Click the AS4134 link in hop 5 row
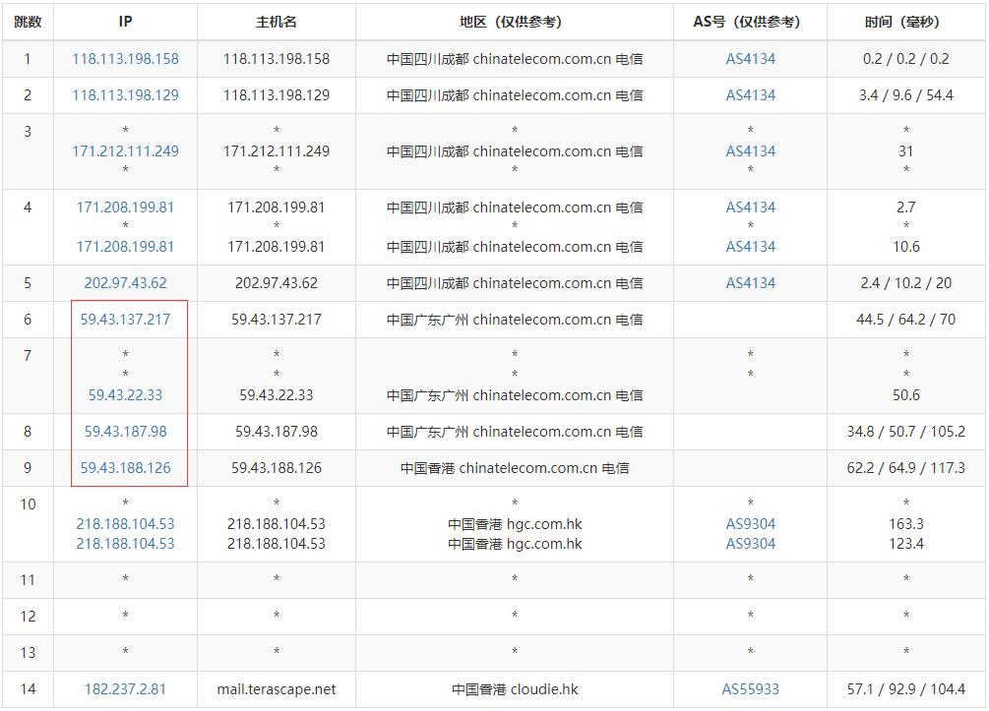 click(751, 283)
